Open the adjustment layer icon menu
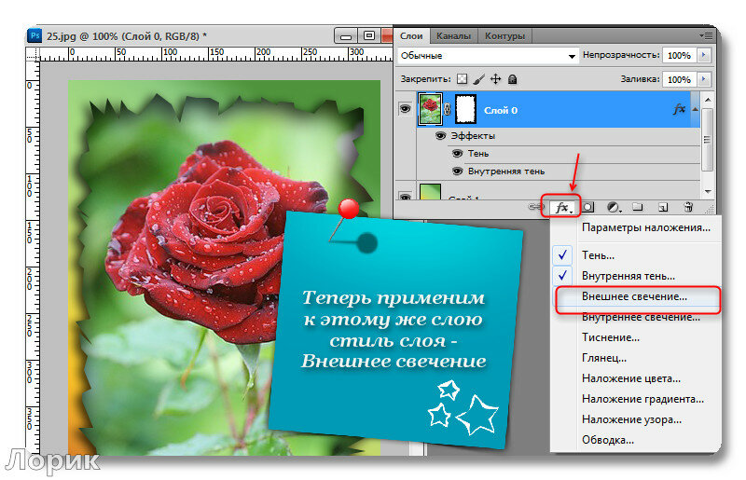This screenshot has width=746, height=480. [x=614, y=207]
